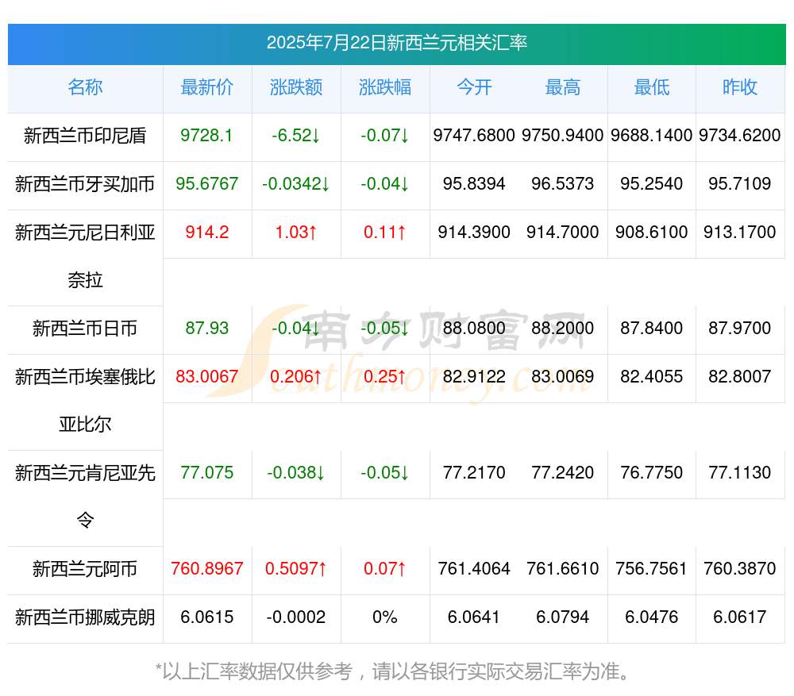Screen dimensions: 794x696
Task: Click previous close 9734.6200
Action: [740, 135]
